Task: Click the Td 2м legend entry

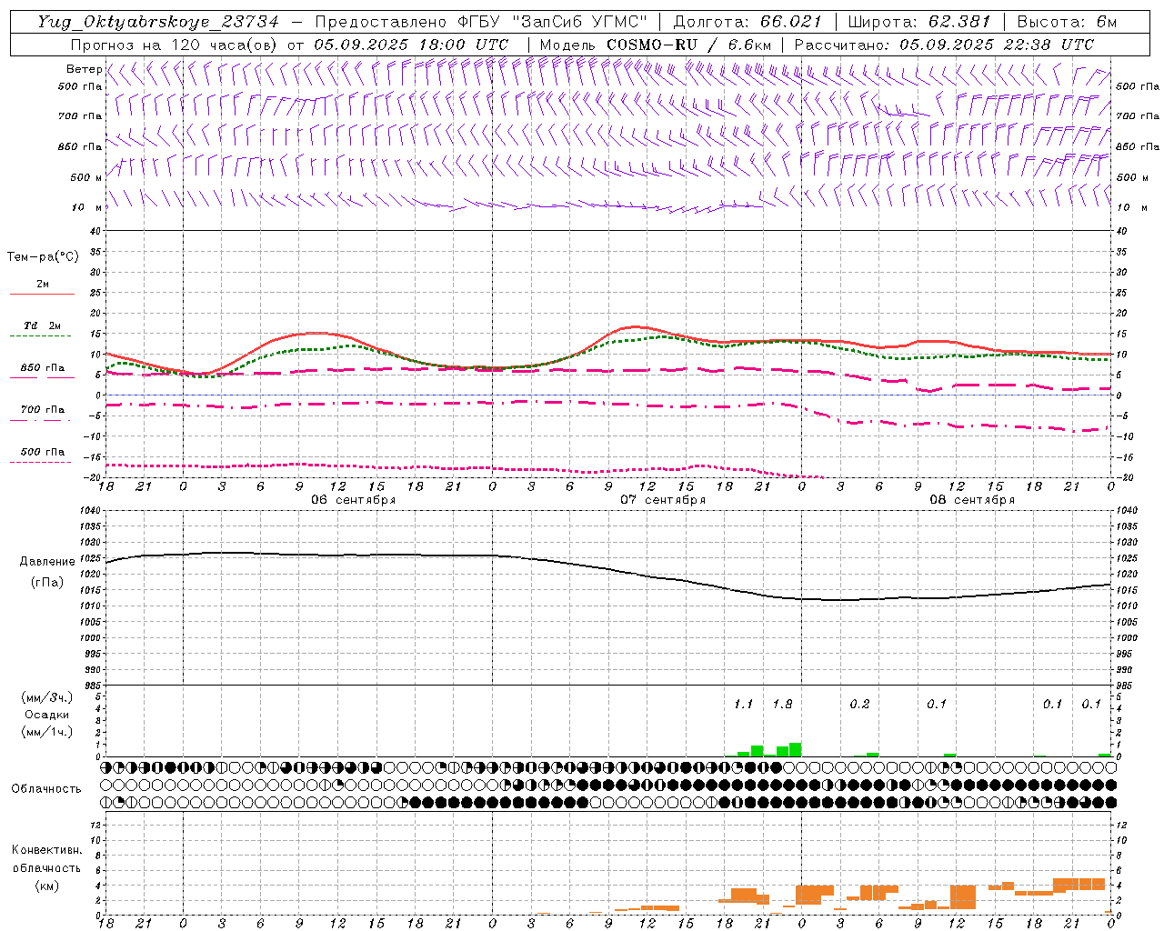Action: pos(42,325)
